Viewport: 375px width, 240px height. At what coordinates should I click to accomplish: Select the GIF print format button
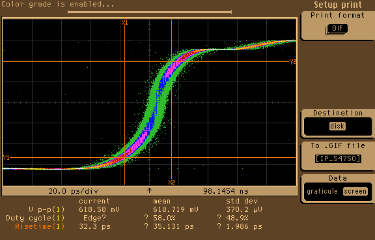337,29
